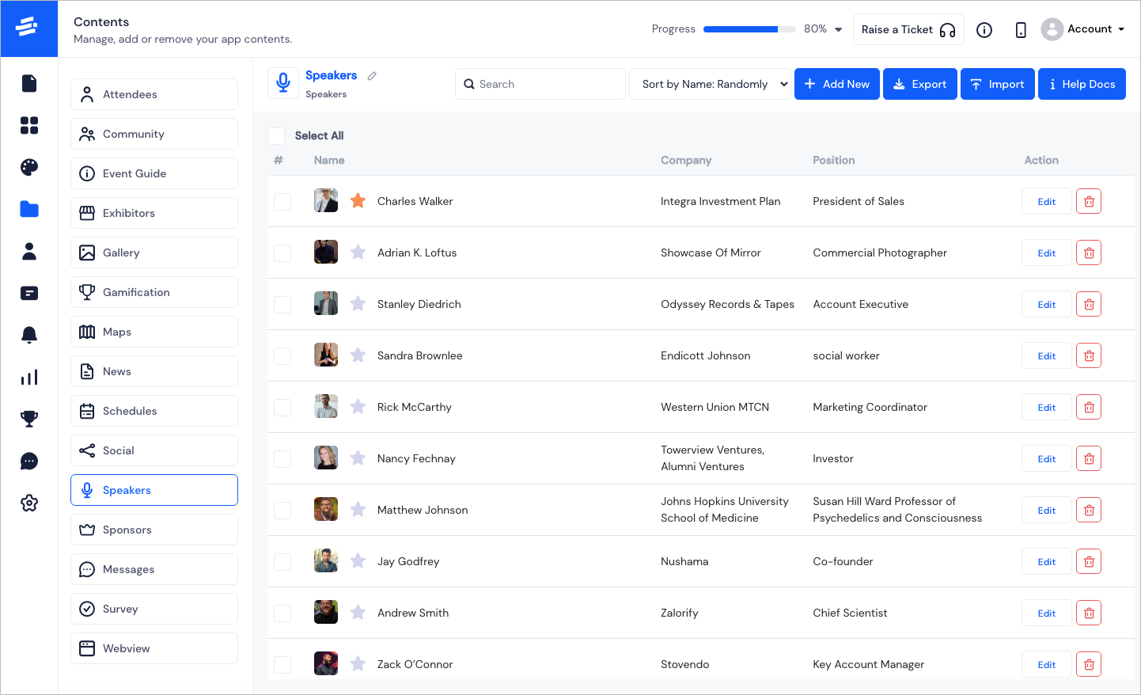Open the palette theme icon in the left rail
This screenshot has height=695, width=1141.
29,167
